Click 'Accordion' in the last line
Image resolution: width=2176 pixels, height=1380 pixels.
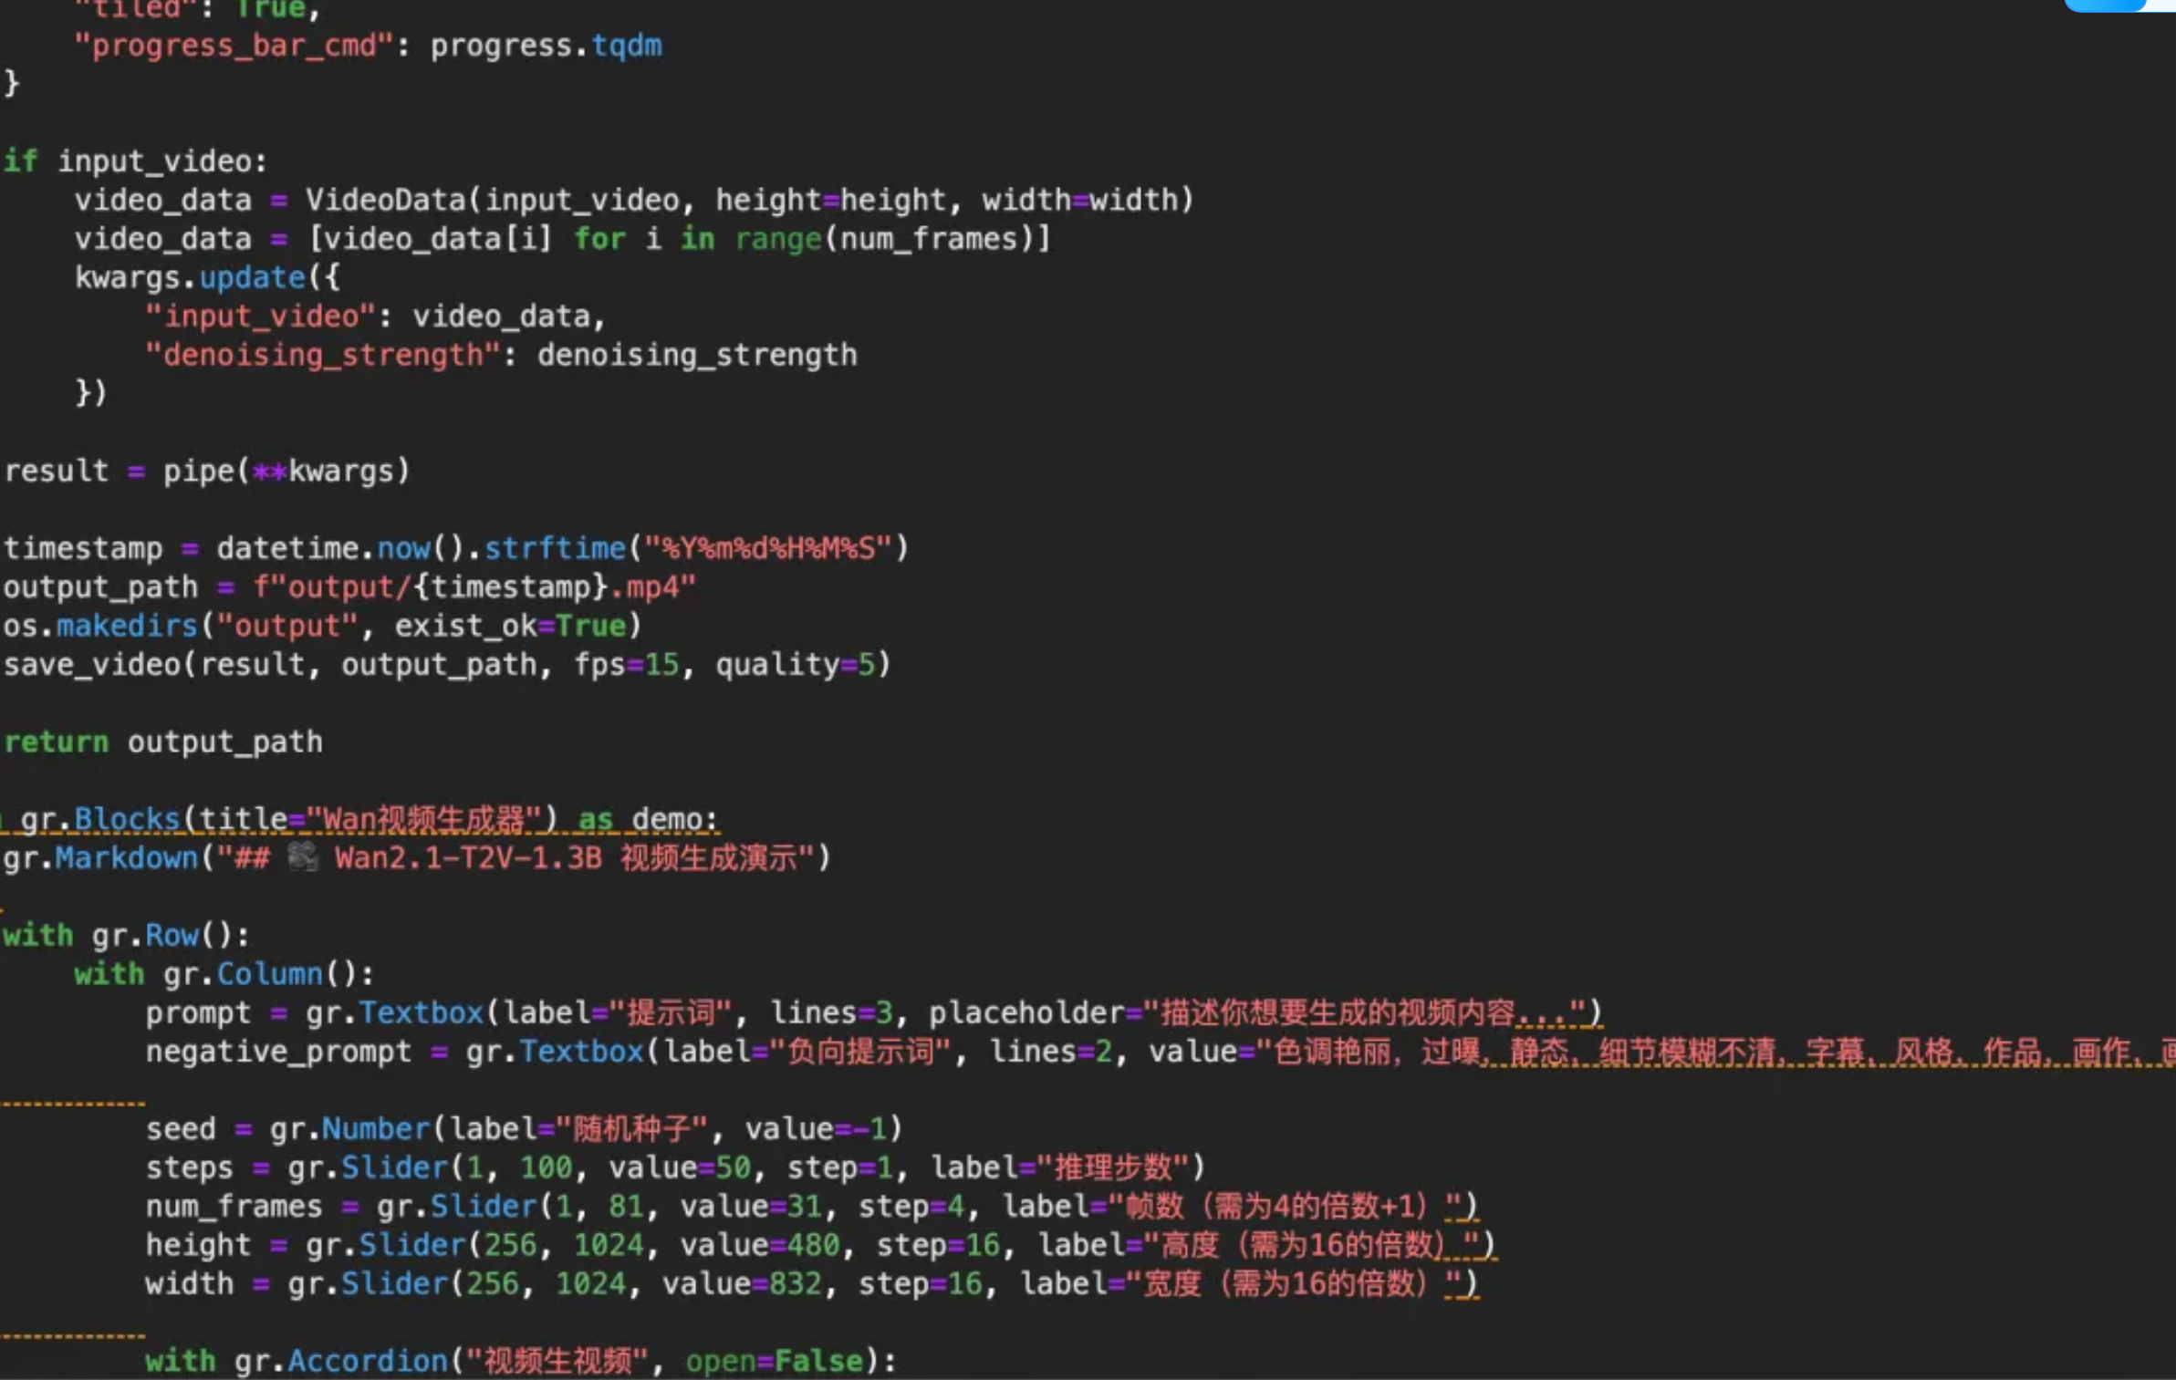tap(368, 1361)
